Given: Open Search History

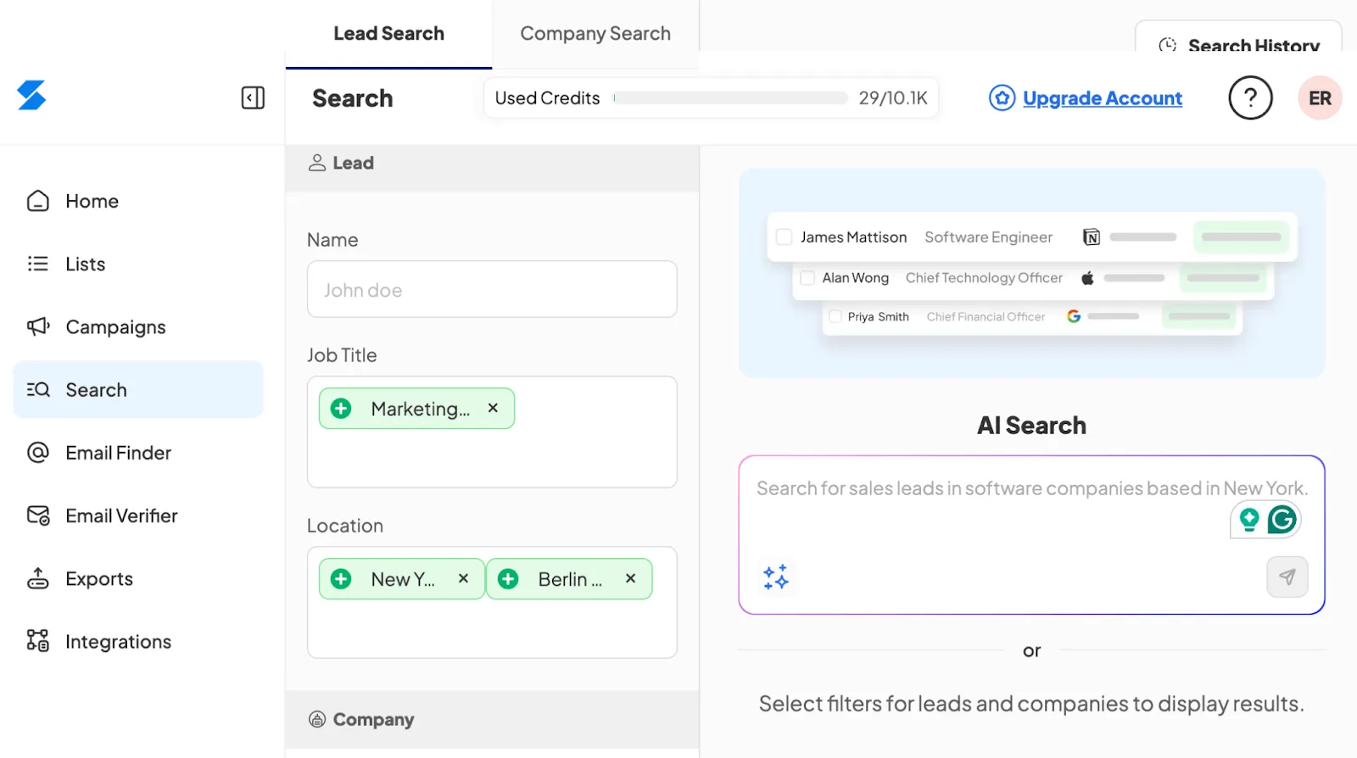Looking at the screenshot, I should pos(1238,39).
